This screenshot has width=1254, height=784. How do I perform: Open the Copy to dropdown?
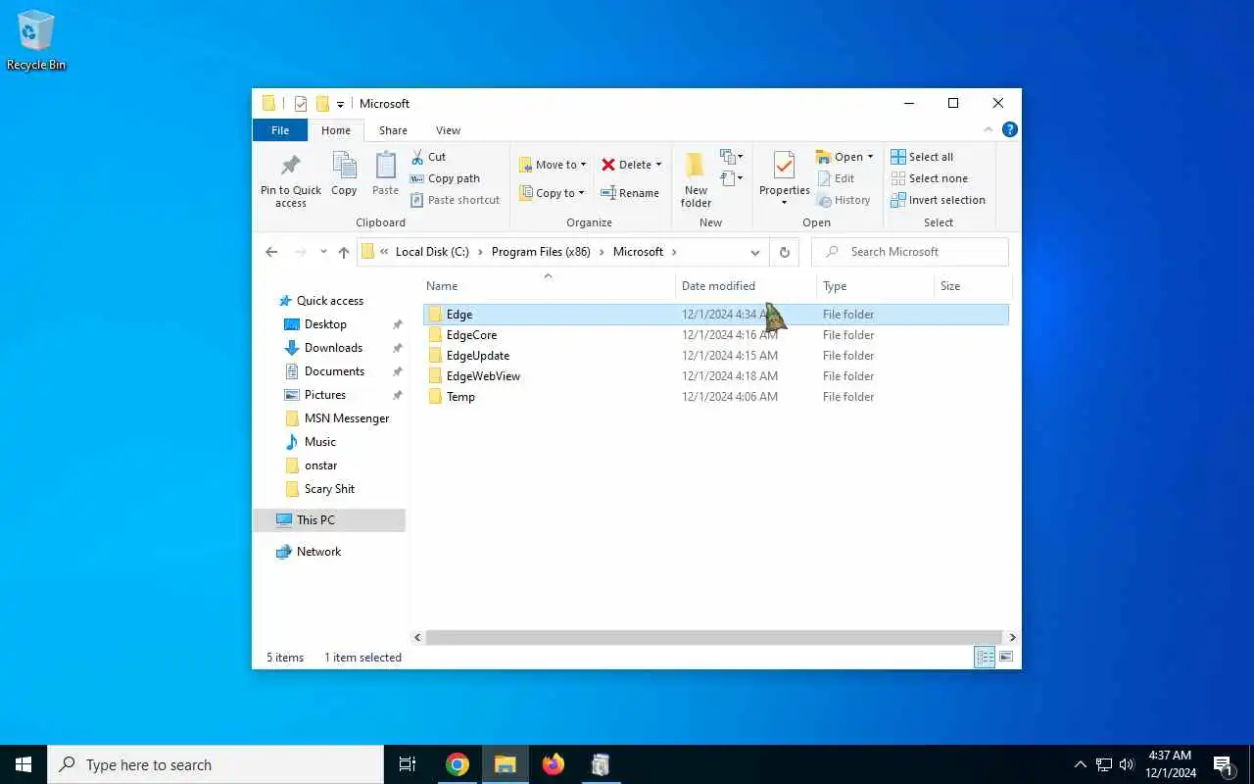[x=553, y=193]
